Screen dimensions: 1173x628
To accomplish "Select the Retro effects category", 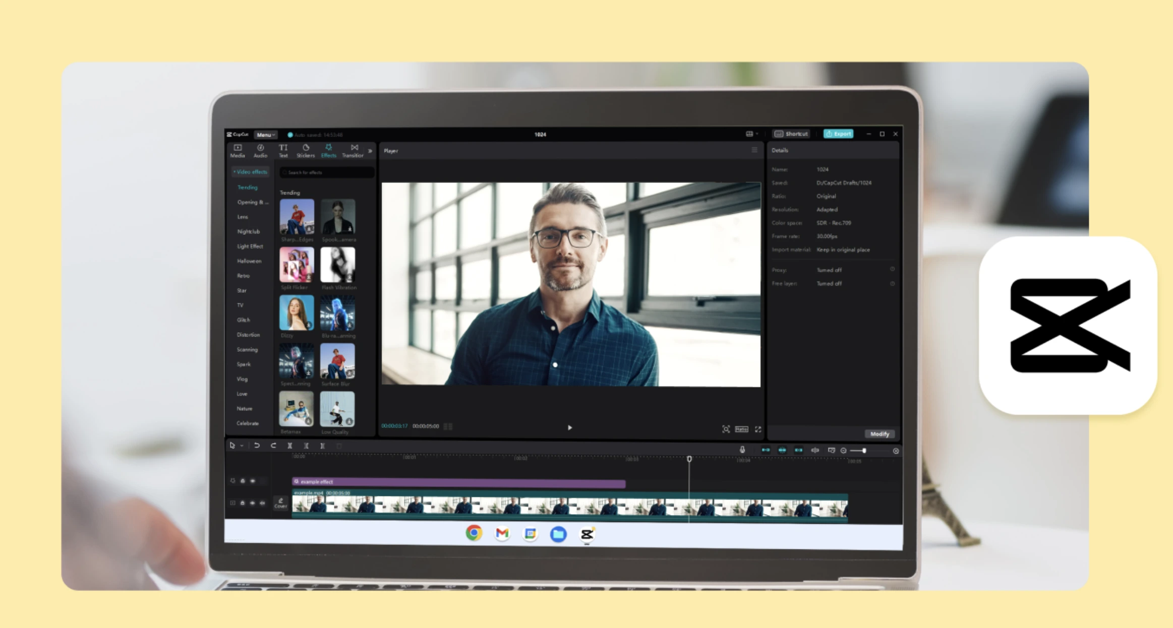I will (x=243, y=276).
